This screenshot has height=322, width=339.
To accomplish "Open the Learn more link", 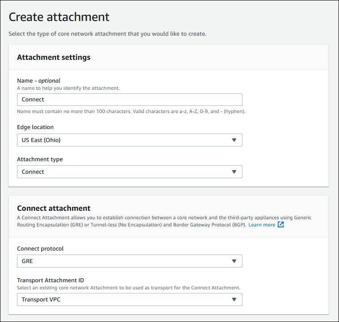I will point(262,225).
